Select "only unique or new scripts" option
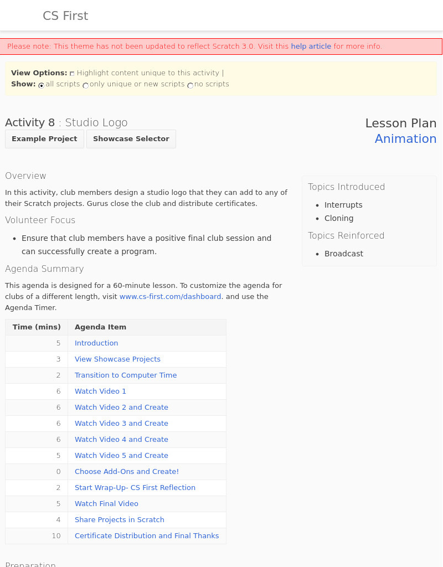Screen dimensions: 443x567 coord(86,85)
